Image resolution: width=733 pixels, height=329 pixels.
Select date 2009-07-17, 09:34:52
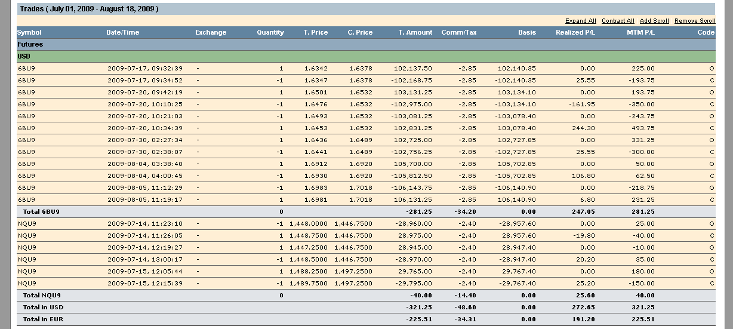pos(145,80)
